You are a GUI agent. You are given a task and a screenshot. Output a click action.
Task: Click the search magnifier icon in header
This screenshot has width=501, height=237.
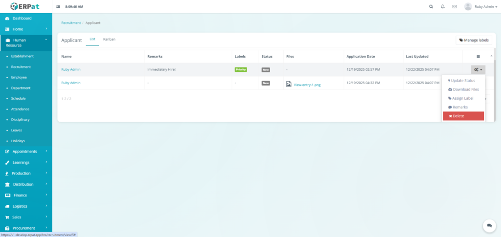[x=431, y=7]
